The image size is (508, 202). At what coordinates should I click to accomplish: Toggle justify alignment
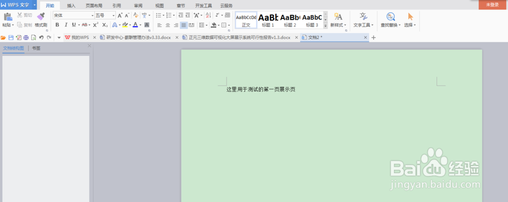(x=184, y=25)
